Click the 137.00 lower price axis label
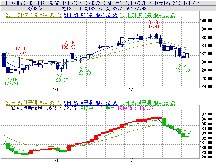This screenshot has height=165, width=216. 206,114
